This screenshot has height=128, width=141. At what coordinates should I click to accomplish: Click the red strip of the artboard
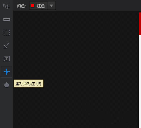(x=140, y=24)
